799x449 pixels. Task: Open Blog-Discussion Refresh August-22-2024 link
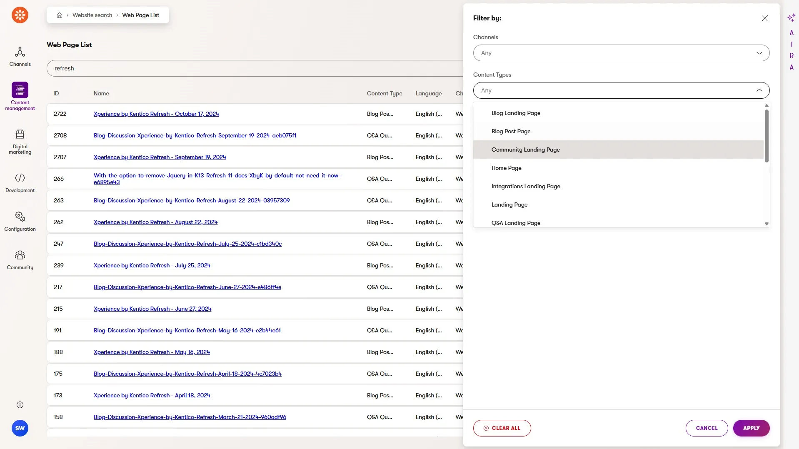[x=192, y=200]
